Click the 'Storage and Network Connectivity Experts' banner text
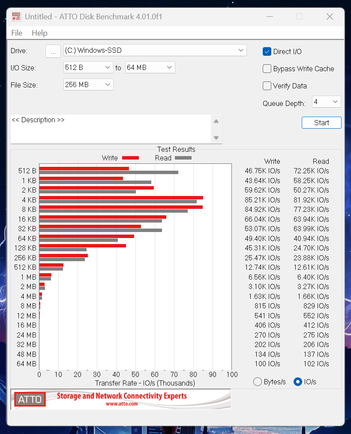Screen dimensions: 351x434 122,396
